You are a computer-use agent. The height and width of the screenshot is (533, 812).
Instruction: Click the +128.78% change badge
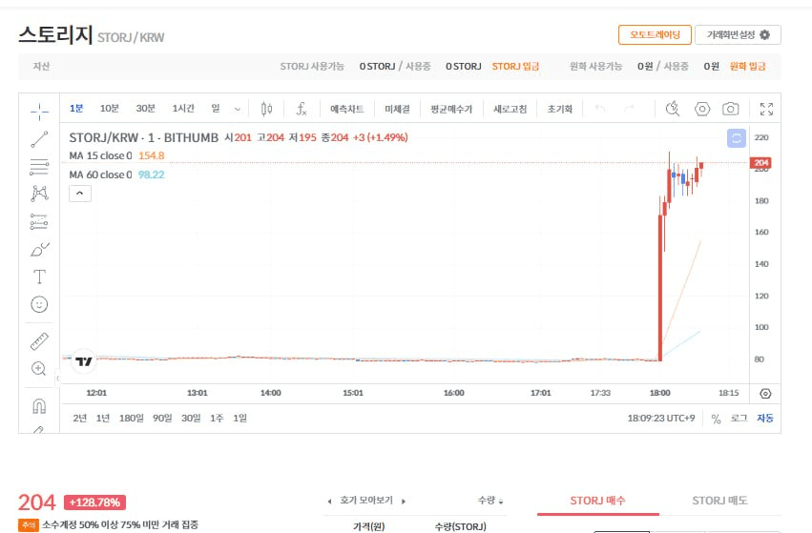tap(94, 502)
